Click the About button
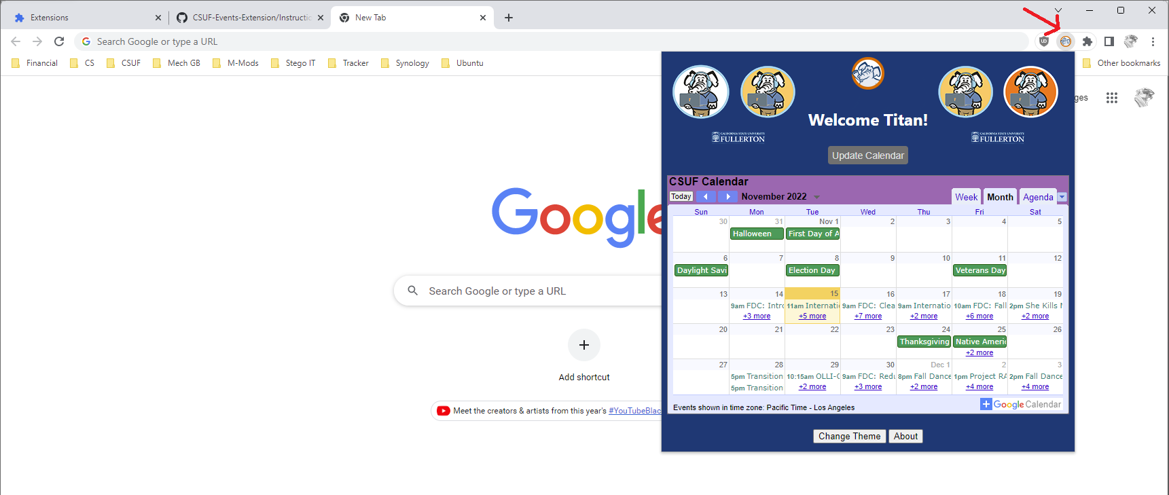This screenshot has height=495, width=1169. coord(905,437)
